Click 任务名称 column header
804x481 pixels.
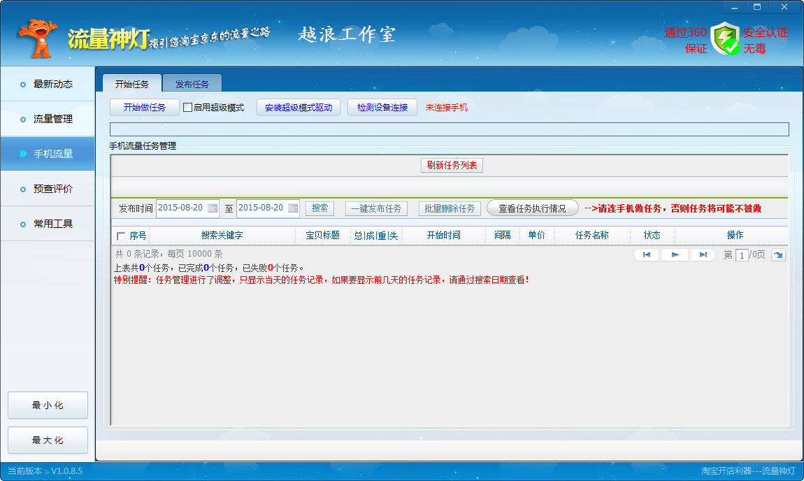591,236
